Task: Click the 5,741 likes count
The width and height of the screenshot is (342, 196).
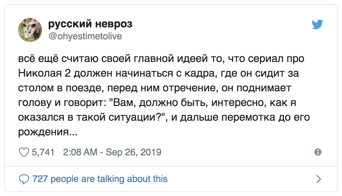Action: [x=43, y=152]
